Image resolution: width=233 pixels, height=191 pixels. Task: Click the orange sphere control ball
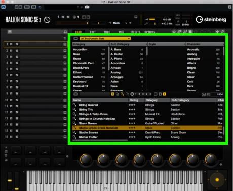(217, 180)
